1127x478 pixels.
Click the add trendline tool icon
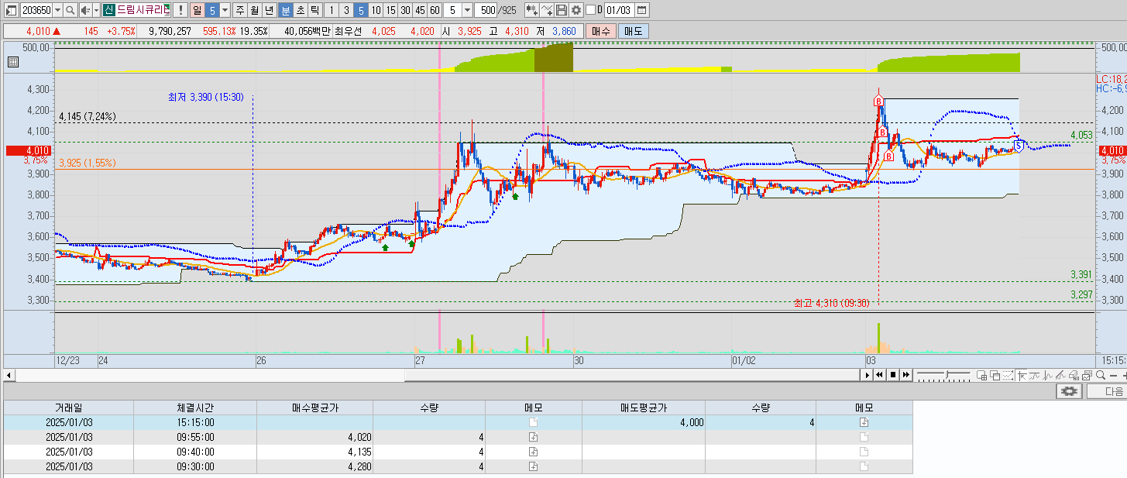tap(547, 10)
